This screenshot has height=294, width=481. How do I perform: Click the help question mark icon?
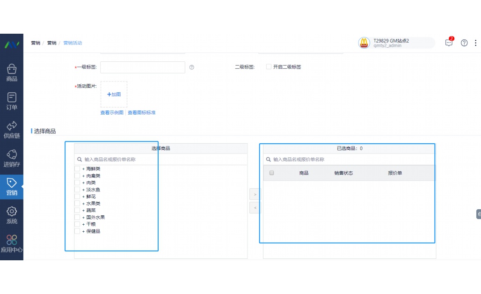464,43
